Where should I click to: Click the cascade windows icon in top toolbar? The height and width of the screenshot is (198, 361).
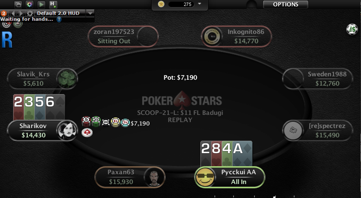pos(18,4)
